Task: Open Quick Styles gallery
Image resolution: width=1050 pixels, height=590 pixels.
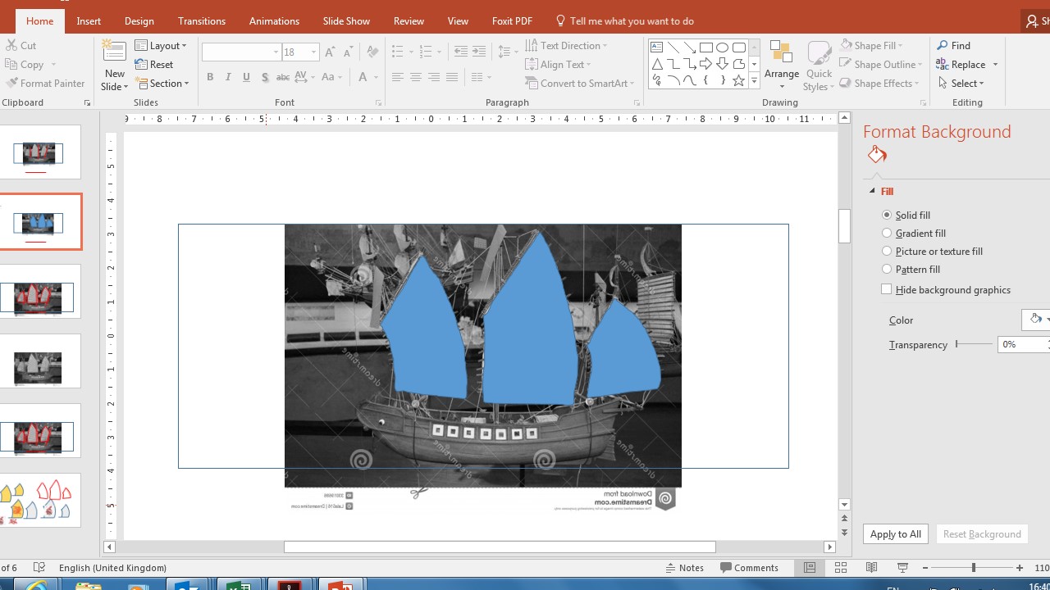Action: [x=817, y=65]
